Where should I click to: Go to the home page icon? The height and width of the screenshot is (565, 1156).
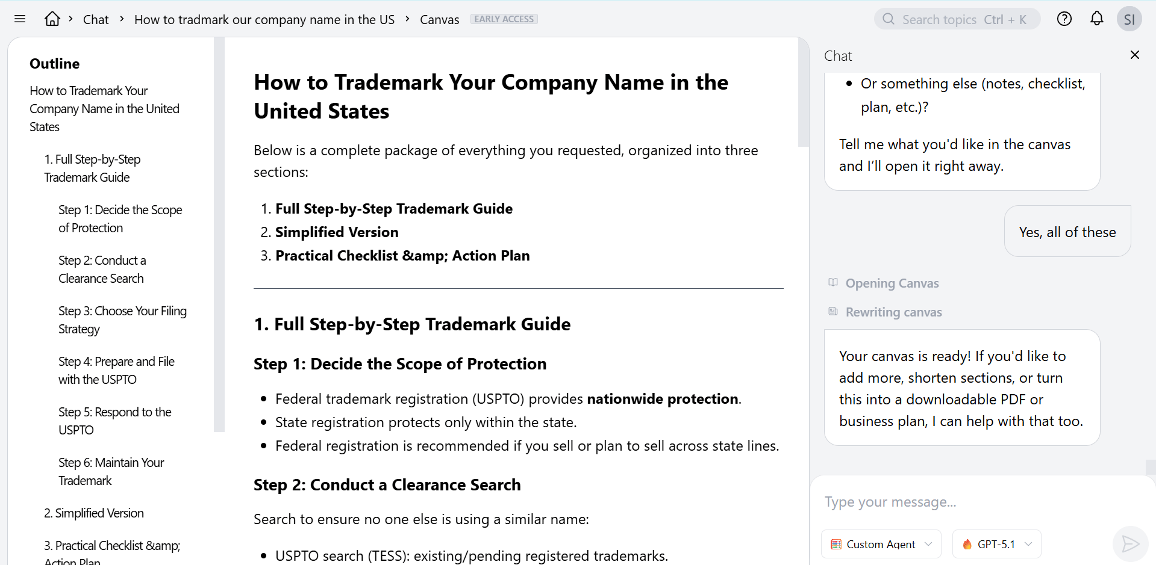52,19
